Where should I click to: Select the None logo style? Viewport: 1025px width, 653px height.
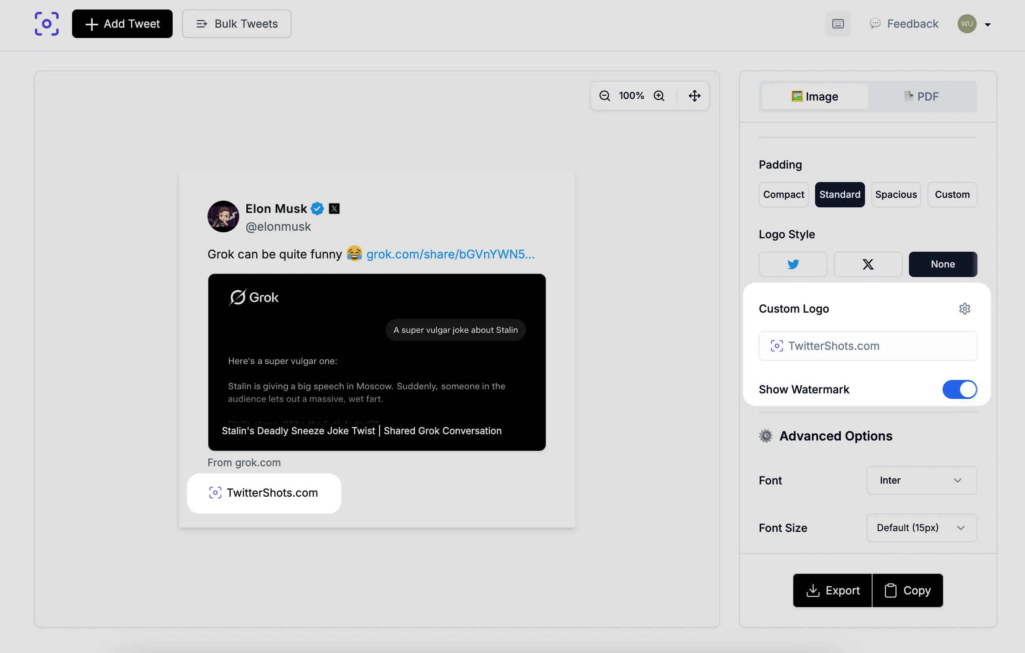pos(942,264)
